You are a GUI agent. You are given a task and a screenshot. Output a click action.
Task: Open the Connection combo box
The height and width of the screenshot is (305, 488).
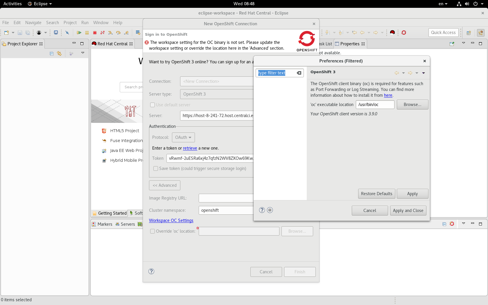coord(217,81)
